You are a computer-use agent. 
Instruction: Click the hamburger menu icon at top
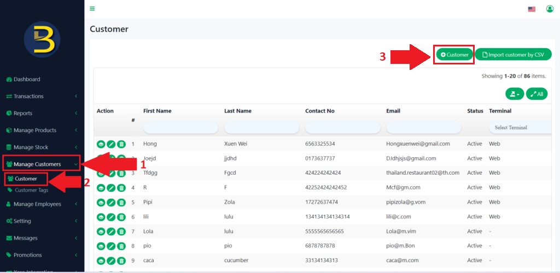point(92,9)
